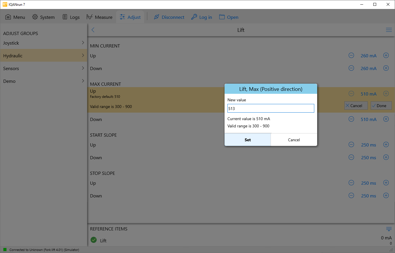The width and height of the screenshot is (395, 253).
Task: Select the Adjust tab
Action: (x=130, y=17)
